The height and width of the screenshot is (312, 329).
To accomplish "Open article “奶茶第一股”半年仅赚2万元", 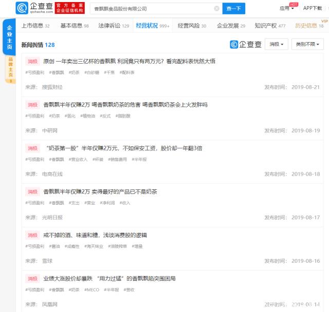I will [x=124, y=148].
